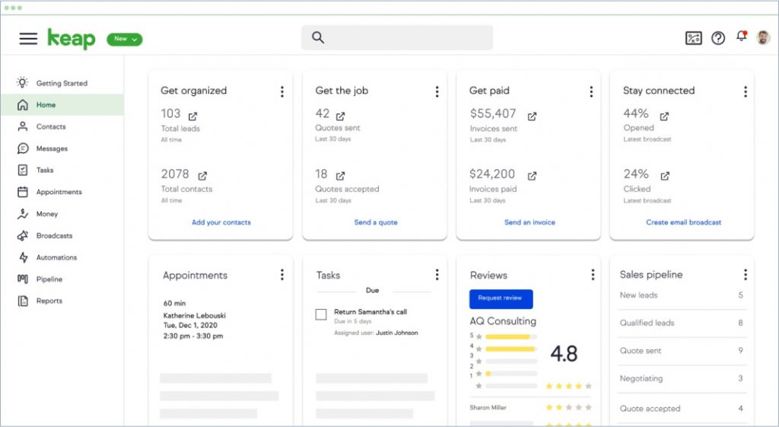Check the Return Samantha's call task
Viewport: 779px width, 427px height.
[x=321, y=314]
